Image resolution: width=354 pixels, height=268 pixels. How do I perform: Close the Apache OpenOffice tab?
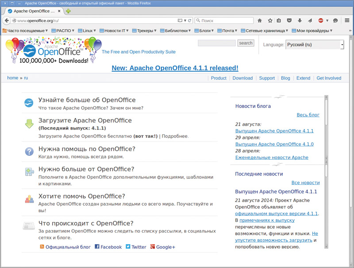pos(59,11)
